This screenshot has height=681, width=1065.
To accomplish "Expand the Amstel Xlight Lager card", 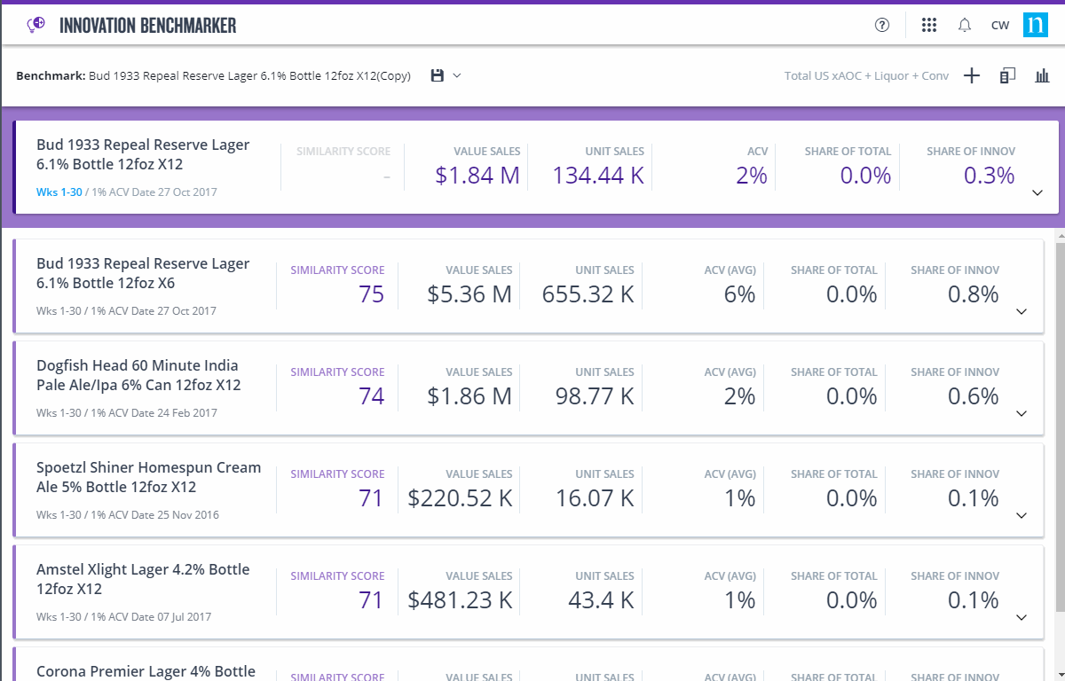I will pos(1022,618).
